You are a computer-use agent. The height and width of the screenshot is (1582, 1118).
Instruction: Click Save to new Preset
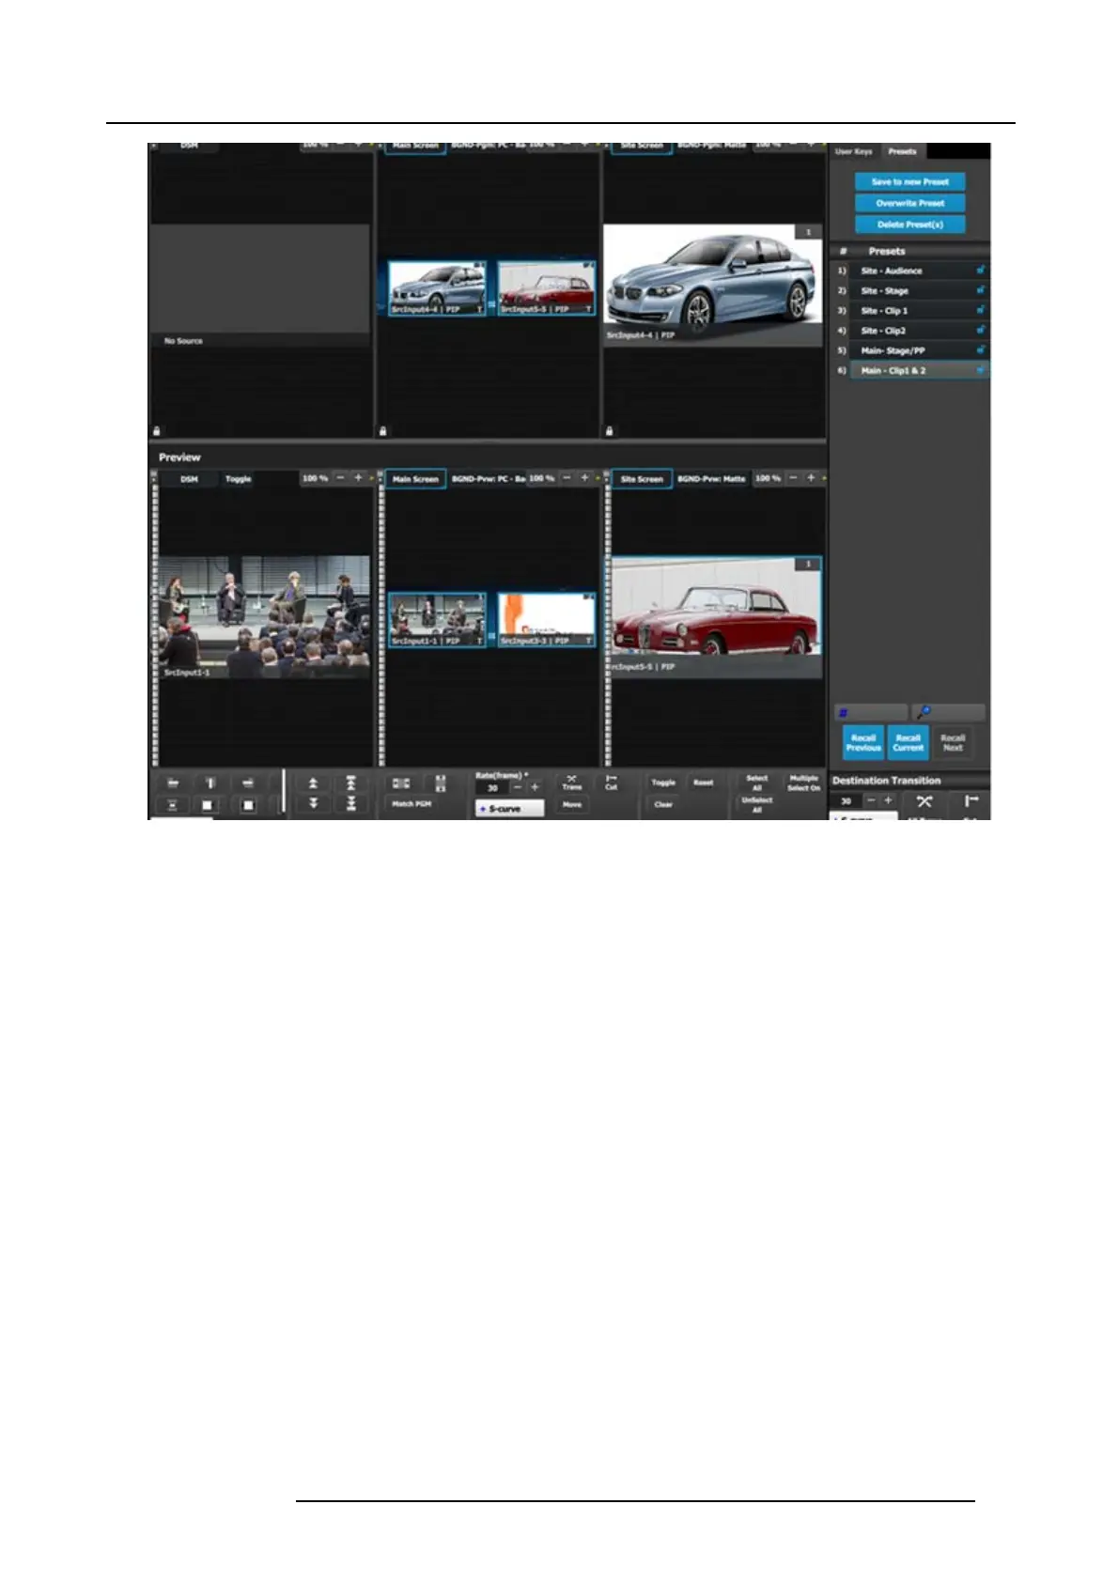click(x=909, y=182)
